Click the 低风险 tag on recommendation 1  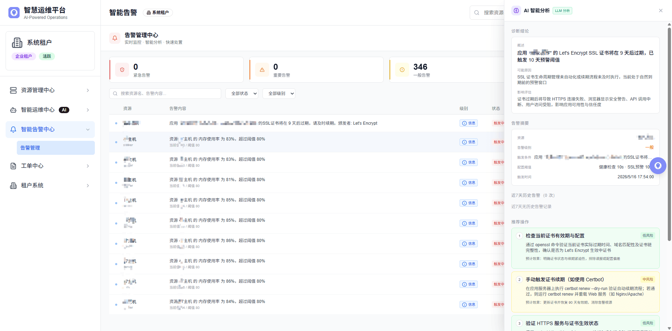(648, 236)
